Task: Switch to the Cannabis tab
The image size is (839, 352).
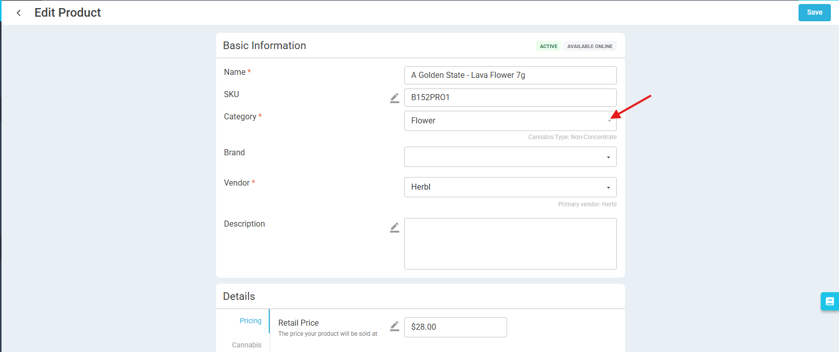Action: point(246,345)
